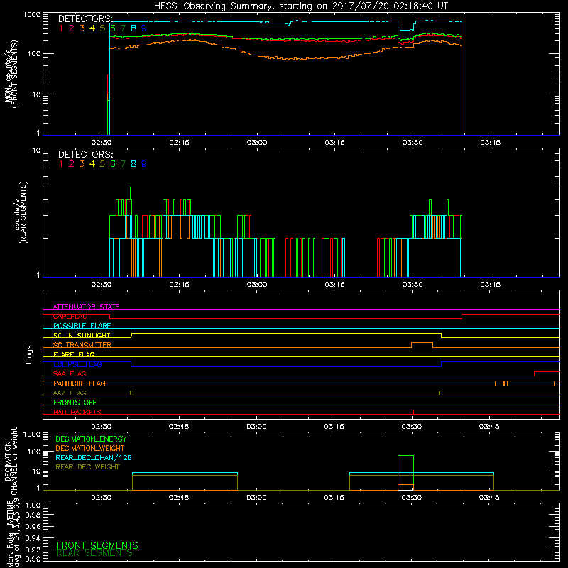
Task: Click DETECTORS label in front segments panel
Action: coord(85,18)
